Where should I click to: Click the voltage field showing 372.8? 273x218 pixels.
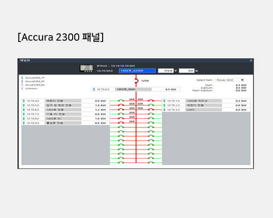point(166,71)
